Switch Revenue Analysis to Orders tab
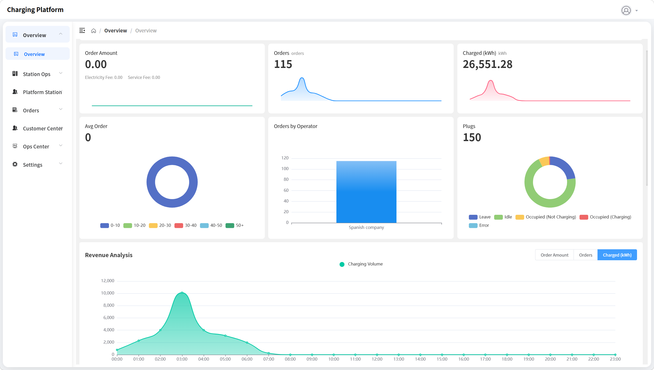The width and height of the screenshot is (654, 370). coord(586,255)
